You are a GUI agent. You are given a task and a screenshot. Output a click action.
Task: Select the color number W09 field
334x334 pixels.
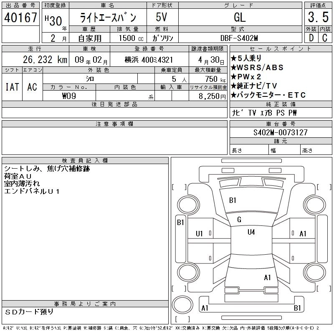coord(69,96)
